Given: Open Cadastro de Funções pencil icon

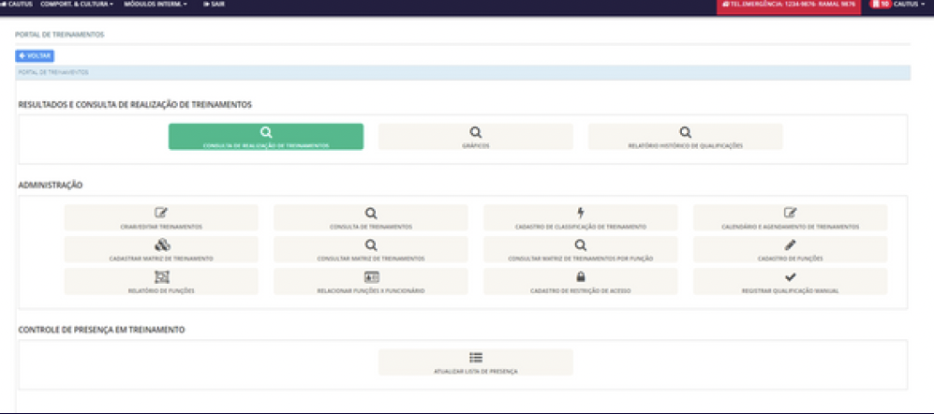Looking at the screenshot, I should click(x=790, y=245).
